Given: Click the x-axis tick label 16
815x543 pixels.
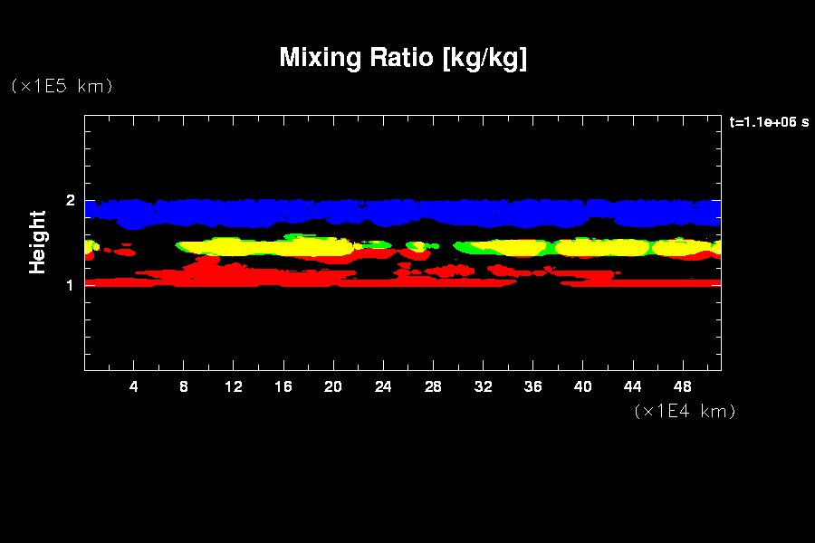Looking at the screenshot, I should (283, 387).
